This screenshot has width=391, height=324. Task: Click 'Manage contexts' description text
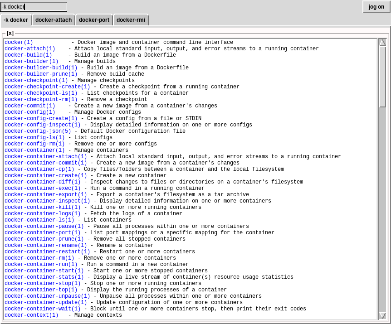(x=98, y=315)
